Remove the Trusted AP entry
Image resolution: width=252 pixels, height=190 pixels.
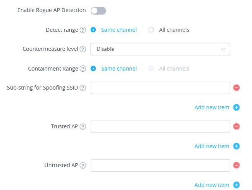pyautogui.click(x=236, y=126)
